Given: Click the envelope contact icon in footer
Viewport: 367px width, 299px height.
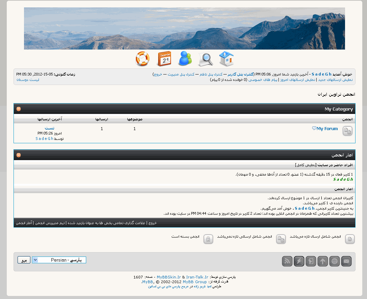Looking at the screenshot, I should pyautogui.click(x=346, y=261).
